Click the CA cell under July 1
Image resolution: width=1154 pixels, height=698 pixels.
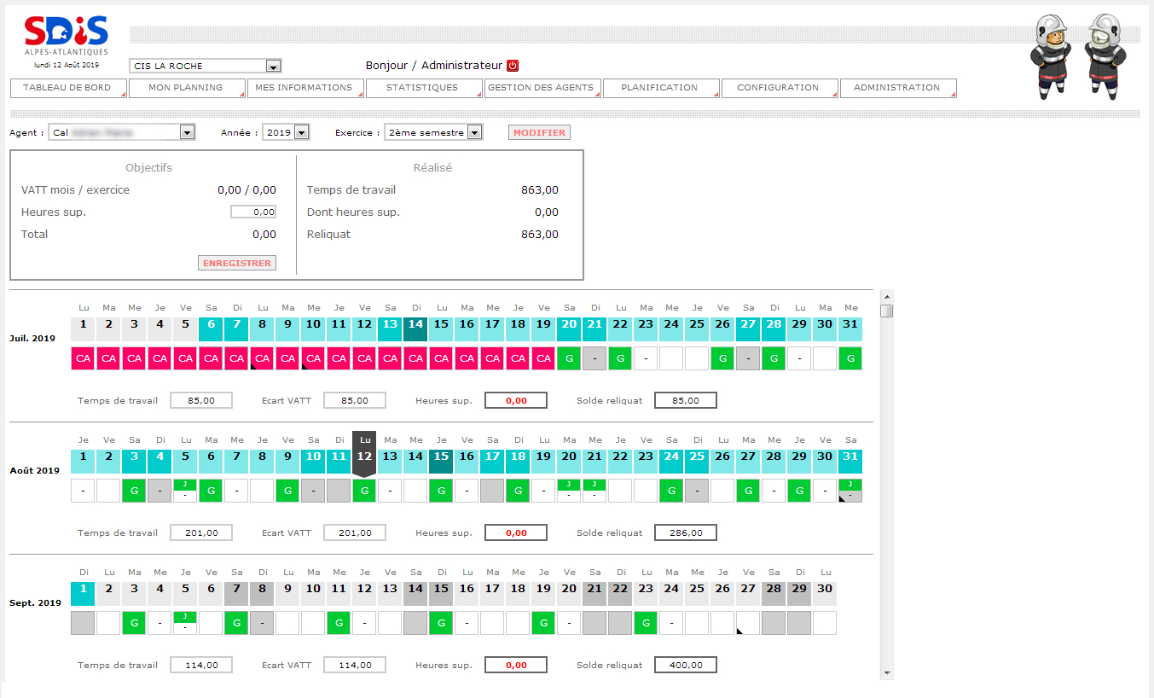tap(83, 358)
